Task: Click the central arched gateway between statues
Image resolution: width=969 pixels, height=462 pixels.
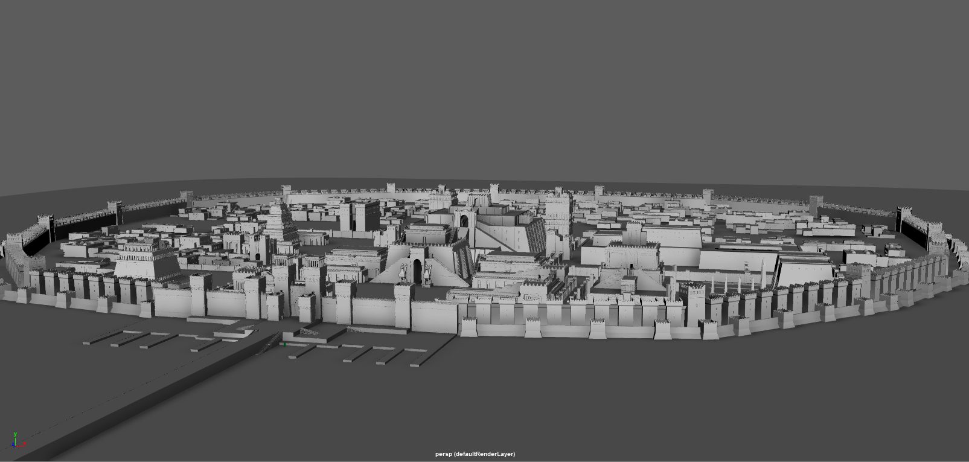Action: tap(417, 272)
